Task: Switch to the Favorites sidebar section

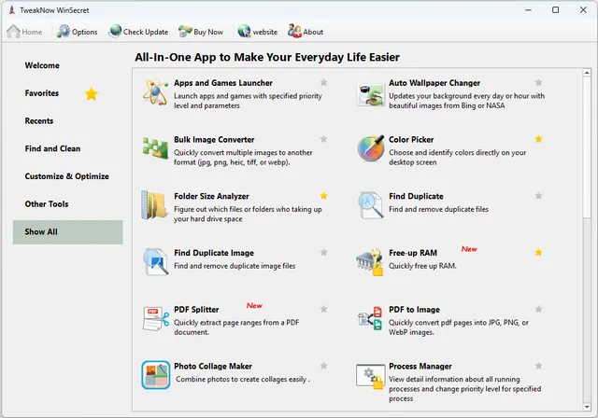Action: pos(42,93)
